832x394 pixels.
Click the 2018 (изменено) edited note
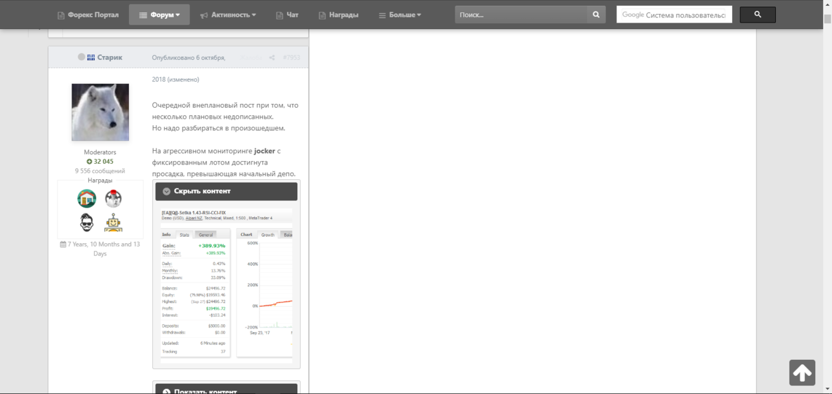pos(175,79)
